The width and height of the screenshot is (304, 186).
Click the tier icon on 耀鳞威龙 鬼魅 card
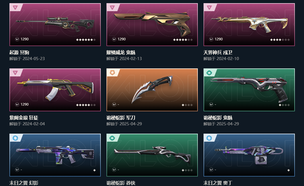(x=112, y=7)
